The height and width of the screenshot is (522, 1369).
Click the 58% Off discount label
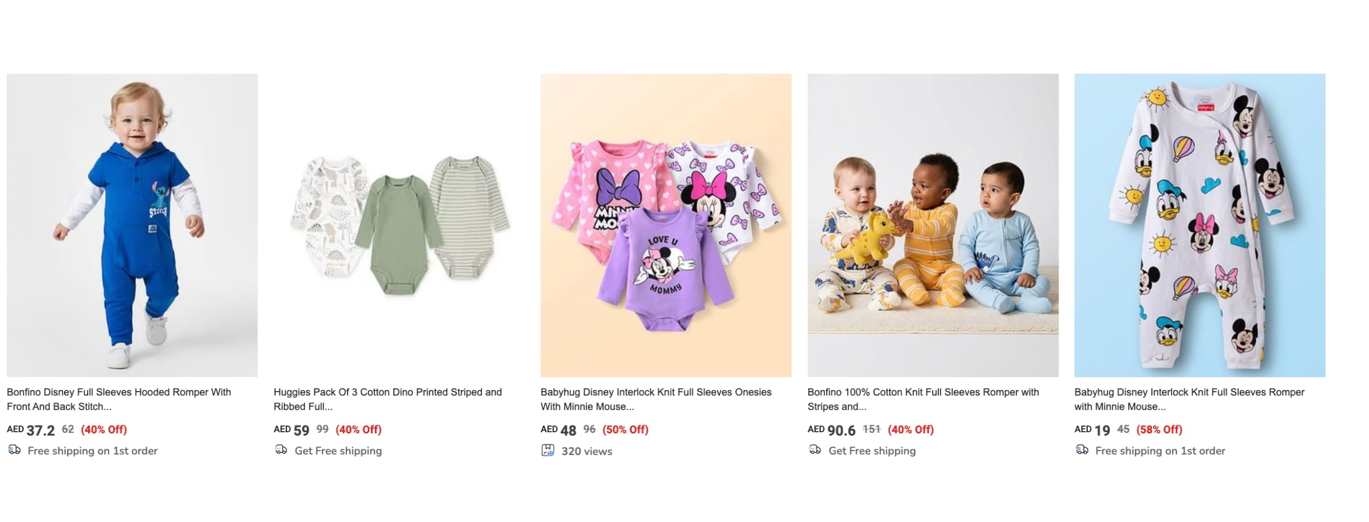(x=1159, y=429)
